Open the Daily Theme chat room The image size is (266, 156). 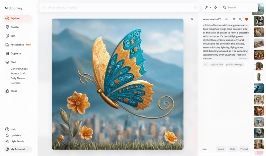tap(18, 78)
